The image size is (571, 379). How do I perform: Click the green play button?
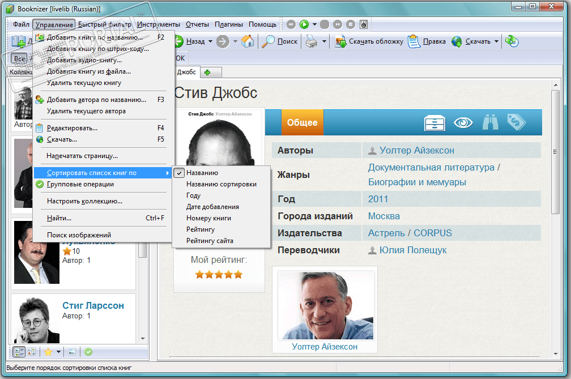coord(304,24)
